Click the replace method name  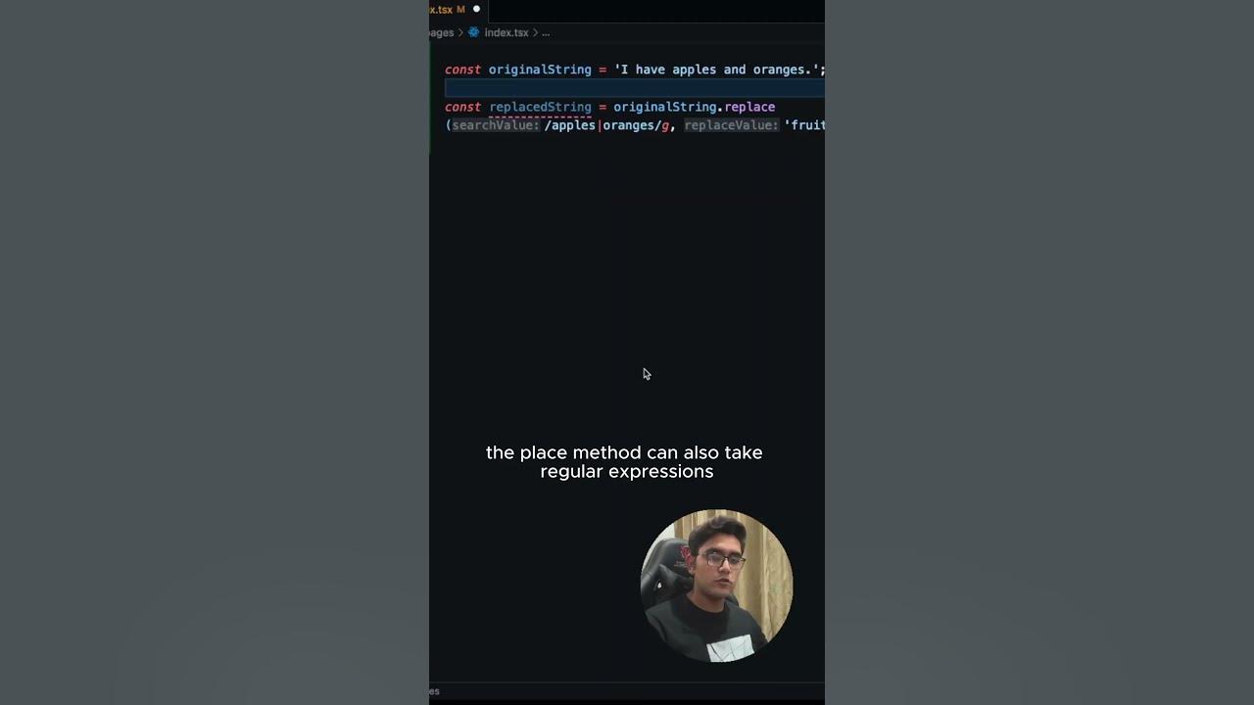point(749,107)
